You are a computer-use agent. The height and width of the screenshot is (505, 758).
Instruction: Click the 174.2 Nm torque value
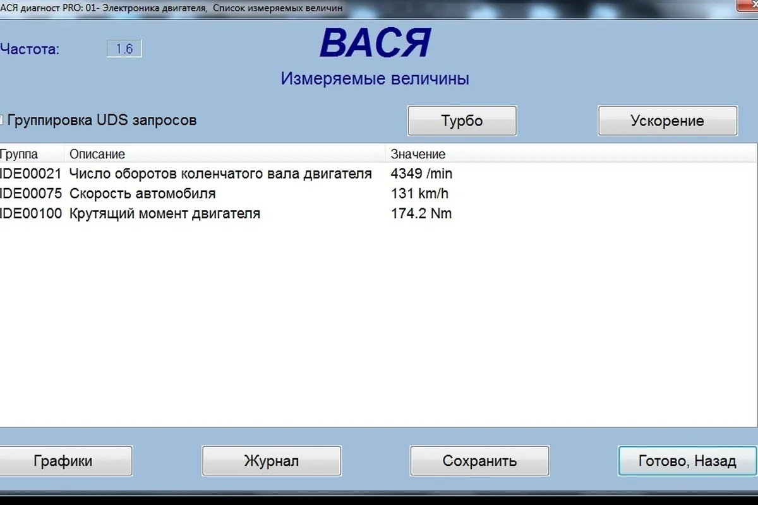pyautogui.click(x=421, y=213)
